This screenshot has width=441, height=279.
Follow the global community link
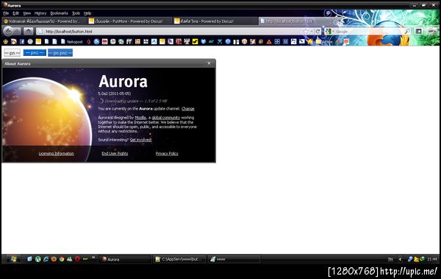[165, 118]
